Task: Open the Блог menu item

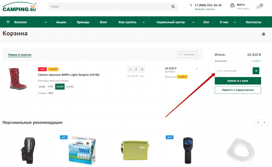Action: coord(103,22)
